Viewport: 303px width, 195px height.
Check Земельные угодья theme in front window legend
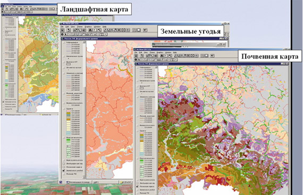138,190
